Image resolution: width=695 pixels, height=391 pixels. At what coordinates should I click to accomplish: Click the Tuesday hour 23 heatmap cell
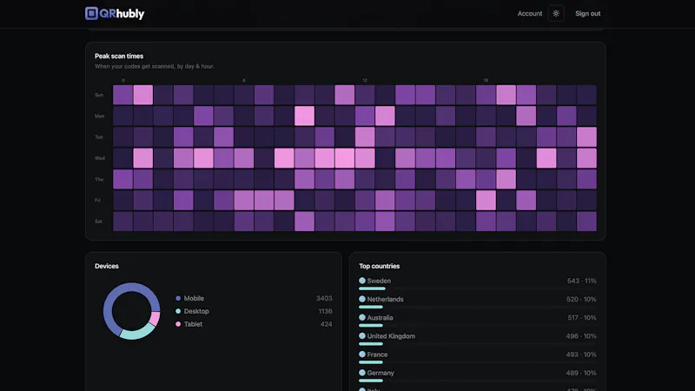[587, 137]
